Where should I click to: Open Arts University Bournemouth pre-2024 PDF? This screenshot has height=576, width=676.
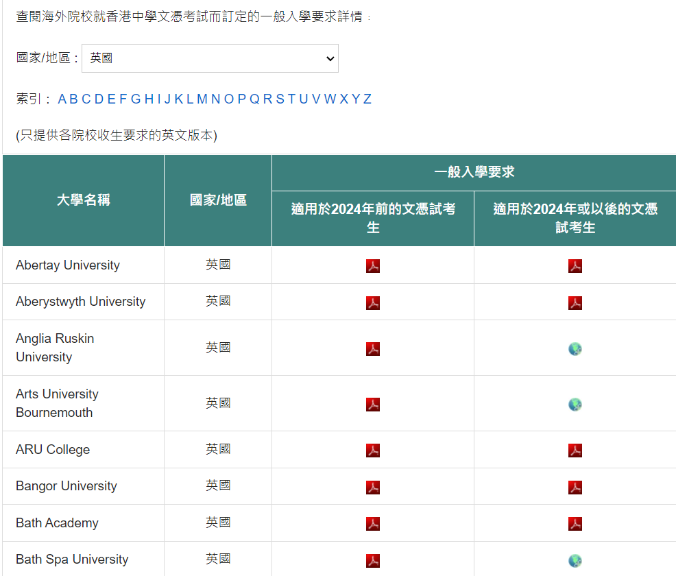(x=373, y=405)
